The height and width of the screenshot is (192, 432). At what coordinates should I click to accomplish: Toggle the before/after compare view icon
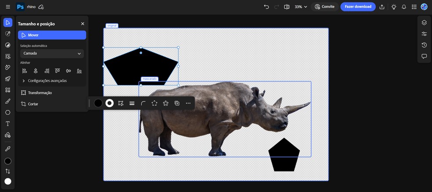[x=287, y=7]
